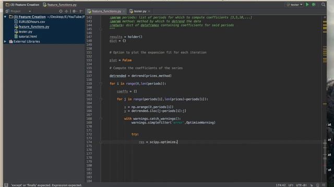Click collapse-all icon in Project panel header
This screenshot has height=187, width=334.
66,11
